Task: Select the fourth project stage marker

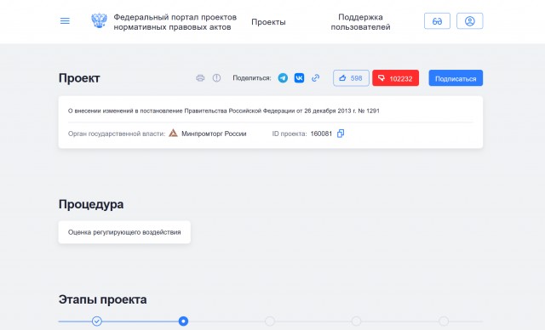Action: pos(356,321)
